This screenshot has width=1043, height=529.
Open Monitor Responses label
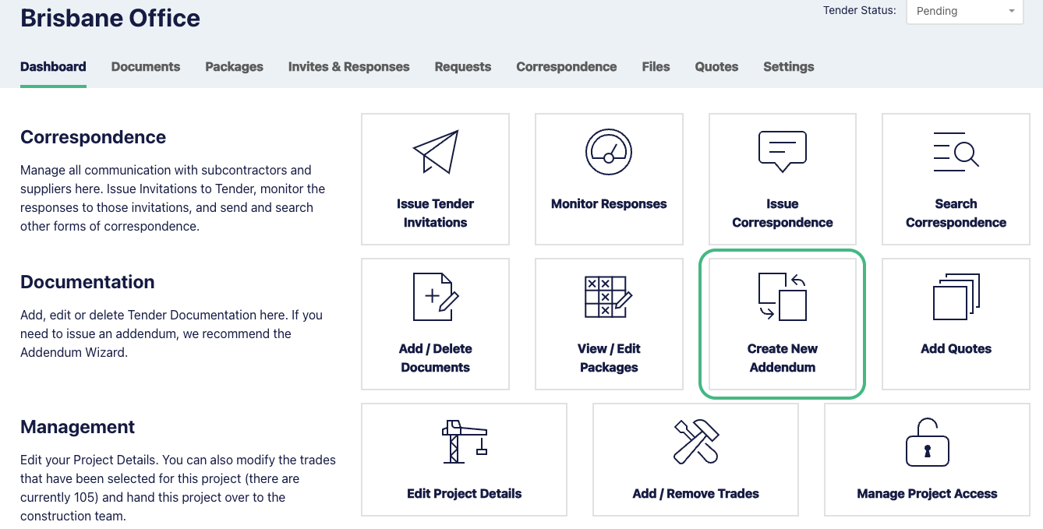609,204
